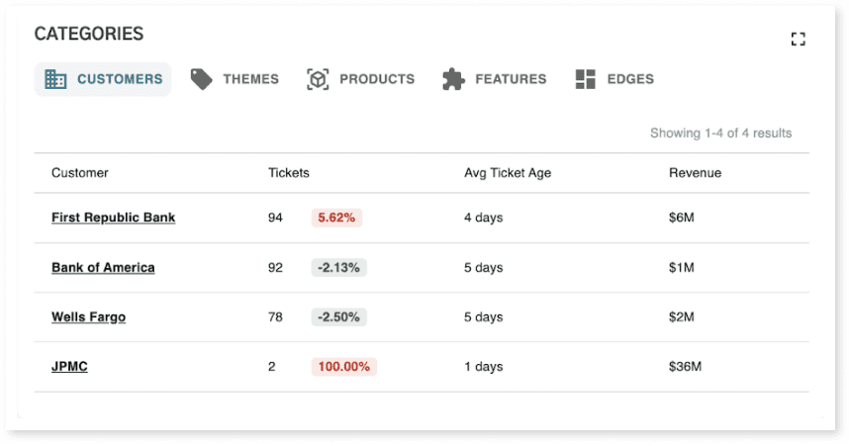Click the -2.50% ticket change badge
Image resolution: width=849 pixels, height=444 pixels.
339,316
